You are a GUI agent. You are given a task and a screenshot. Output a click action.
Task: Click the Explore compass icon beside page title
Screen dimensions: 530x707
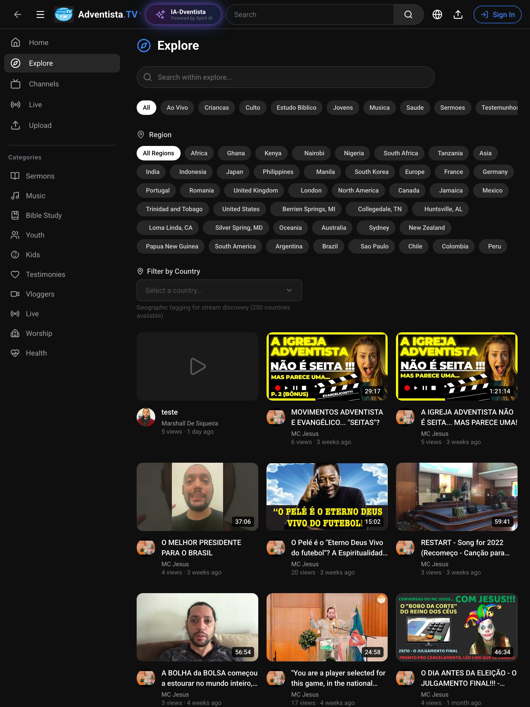(144, 45)
